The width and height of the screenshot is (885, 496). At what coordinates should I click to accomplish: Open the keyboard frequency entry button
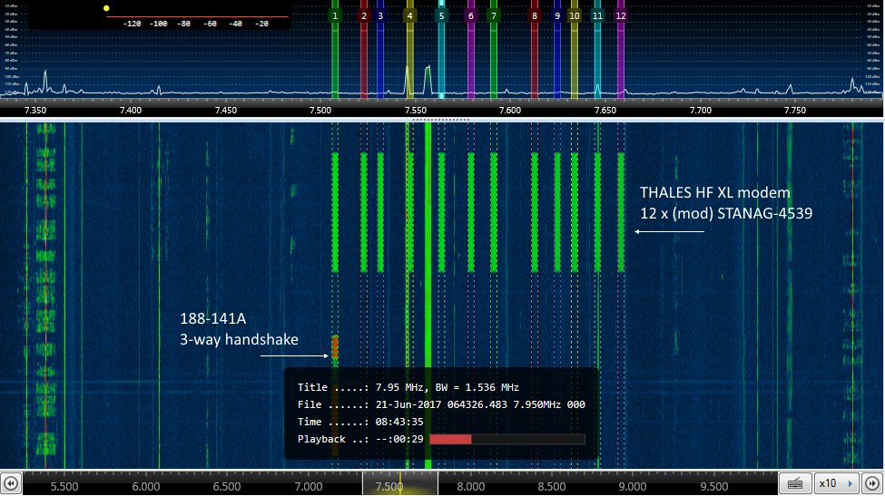(x=795, y=483)
